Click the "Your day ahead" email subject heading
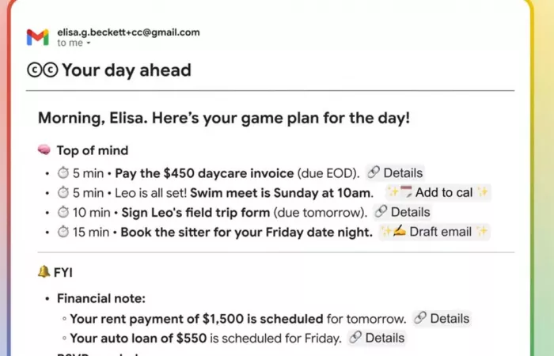Image resolution: width=554 pixels, height=356 pixels. (126, 70)
